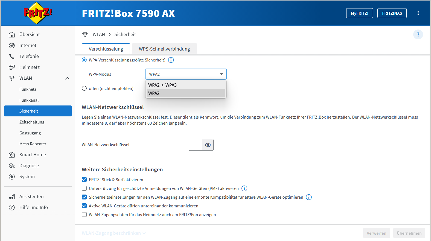The image size is (431, 241).
Task: Open help via the question mark icon
Action: coord(418,34)
